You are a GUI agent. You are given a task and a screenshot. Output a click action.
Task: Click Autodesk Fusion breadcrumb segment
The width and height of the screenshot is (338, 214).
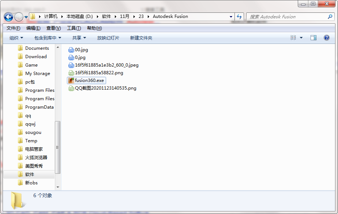click(170, 16)
